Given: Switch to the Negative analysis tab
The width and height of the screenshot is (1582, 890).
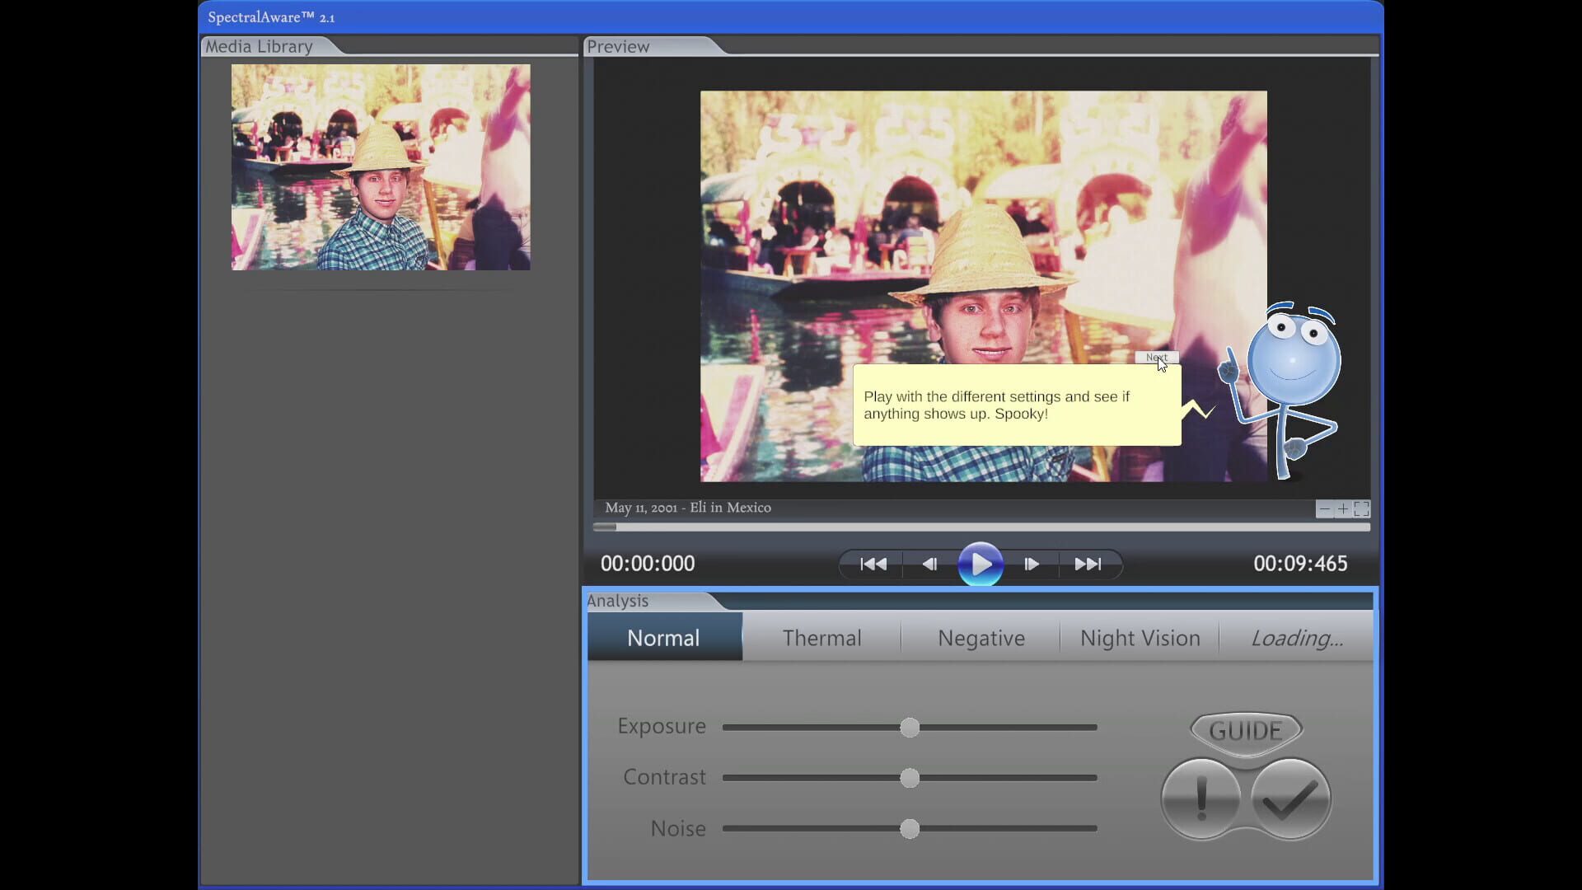Looking at the screenshot, I should [x=981, y=637].
